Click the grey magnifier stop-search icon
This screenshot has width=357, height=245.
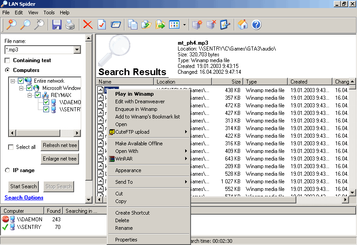[39, 25]
